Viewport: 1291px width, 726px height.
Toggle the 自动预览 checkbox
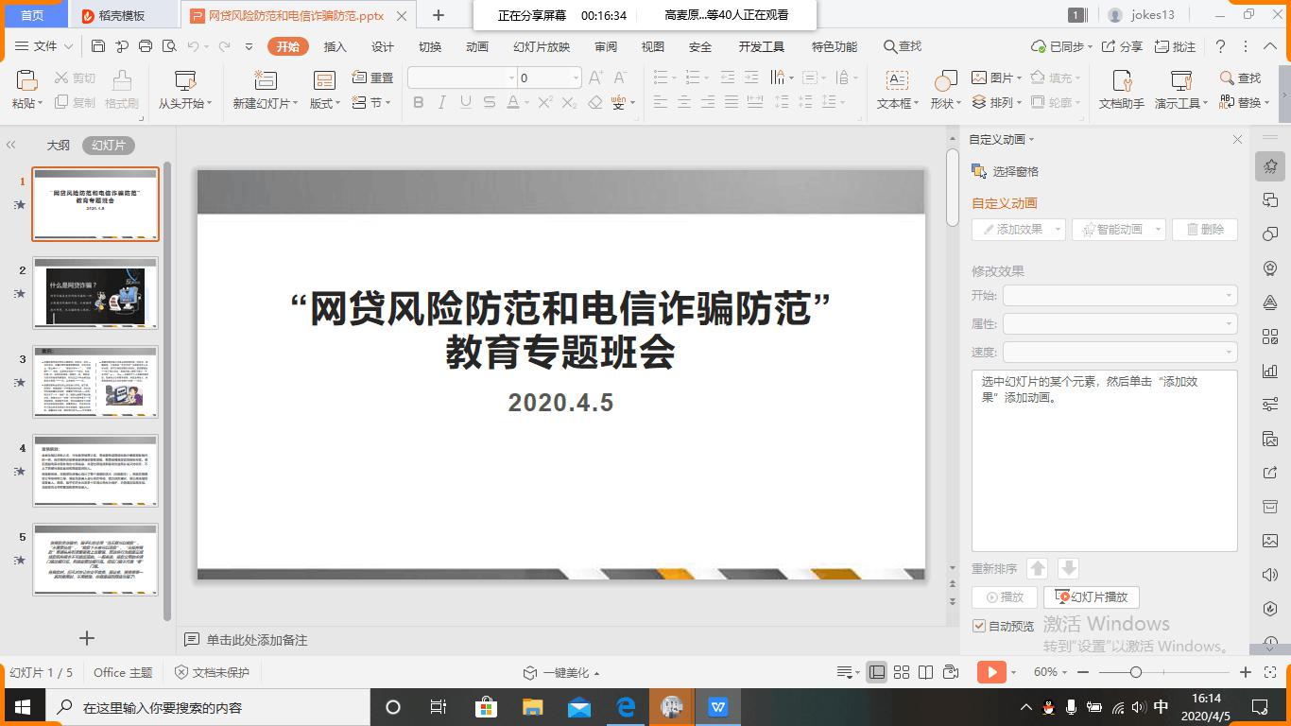pos(979,626)
